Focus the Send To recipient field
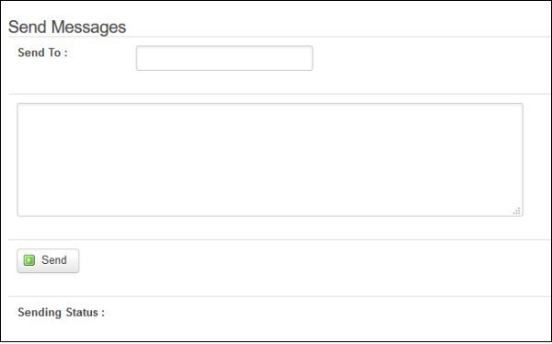This screenshot has height=344, width=552. (x=224, y=58)
